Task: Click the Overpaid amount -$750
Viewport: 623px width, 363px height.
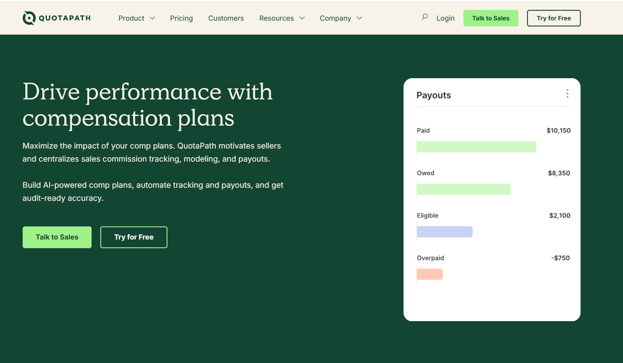Action: click(560, 258)
